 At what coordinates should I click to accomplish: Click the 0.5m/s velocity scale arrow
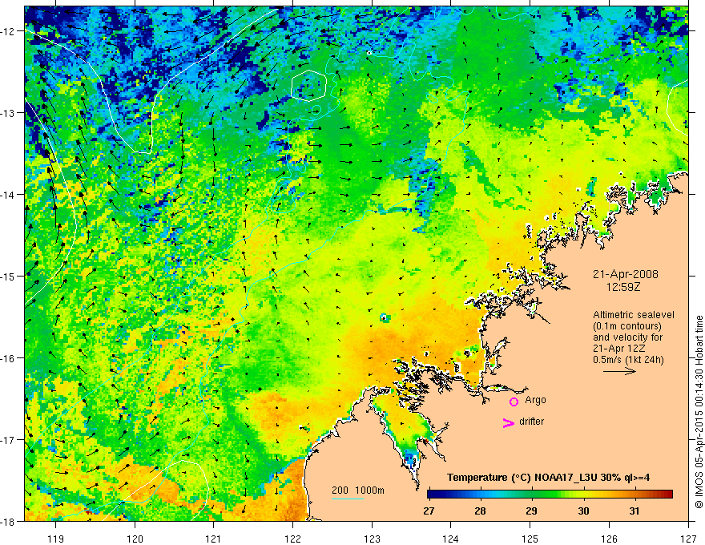(x=619, y=371)
